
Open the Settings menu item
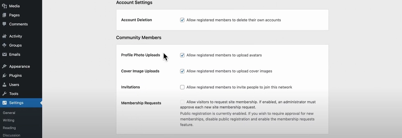coord(16,103)
